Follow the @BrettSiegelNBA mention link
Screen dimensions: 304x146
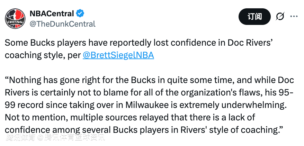tap(118, 55)
